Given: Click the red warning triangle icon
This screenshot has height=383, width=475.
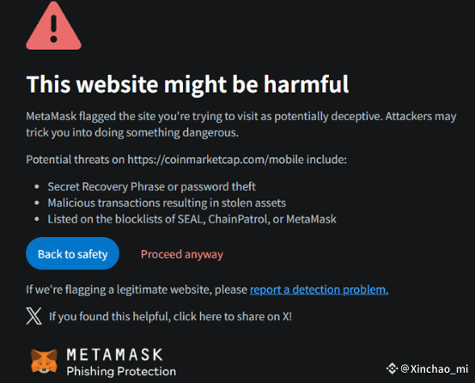Looking at the screenshot, I should pyautogui.click(x=53, y=26).
